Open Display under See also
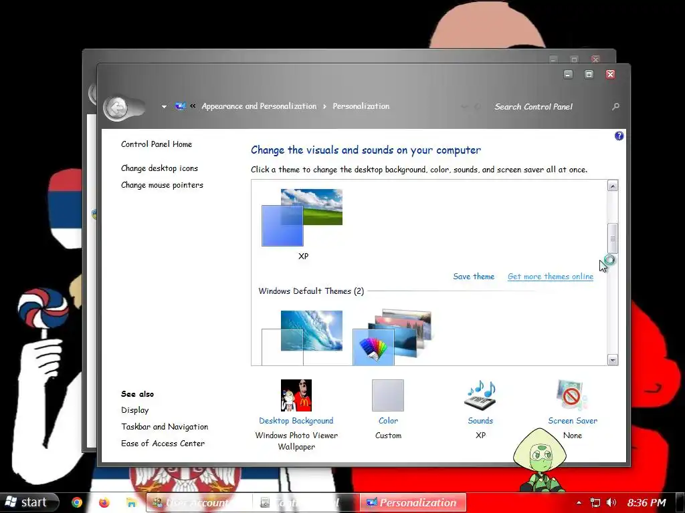The height and width of the screenshot is (513, 685). pos(135,410)
